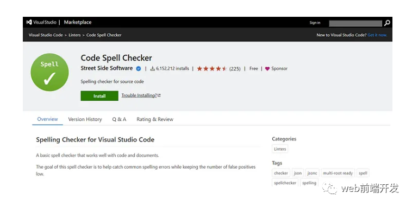The width and height of the screenshot is (412, 206).
Task: Click the Visual Studio logo icon
Action: coord(29,22)
